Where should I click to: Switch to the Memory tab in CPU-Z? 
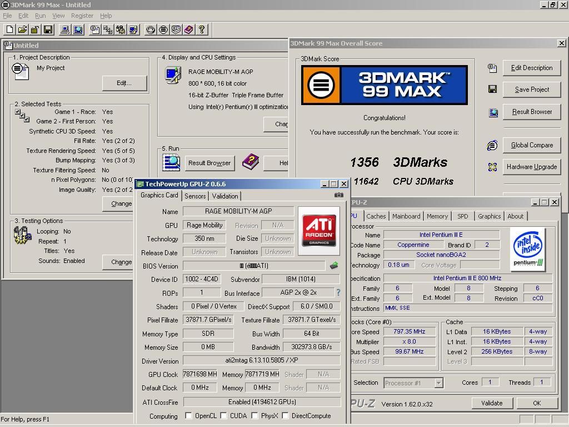click(437, 216)
